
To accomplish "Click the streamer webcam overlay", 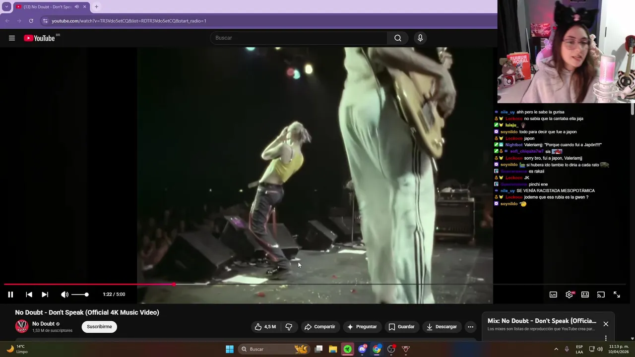I will 566,52.
